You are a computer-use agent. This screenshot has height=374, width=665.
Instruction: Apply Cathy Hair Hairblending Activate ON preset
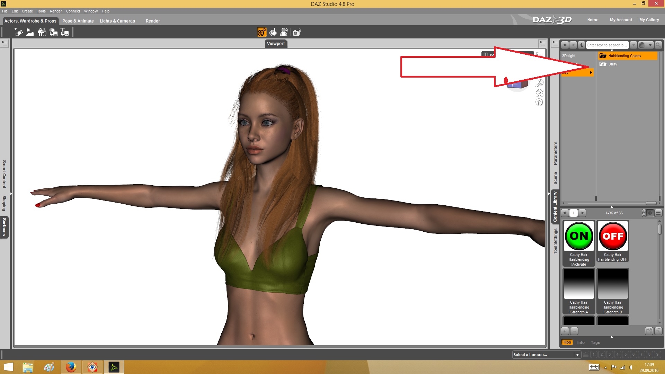(x=579, y=236)
